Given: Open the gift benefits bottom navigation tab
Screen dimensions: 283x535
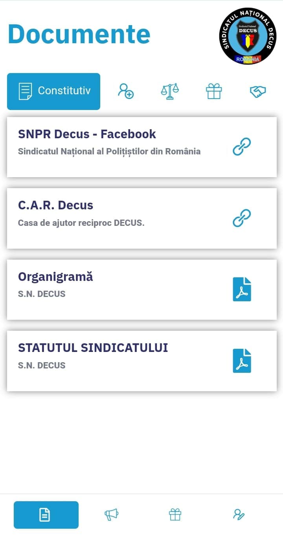Looking at the screenshot, I should click(175, 515).
